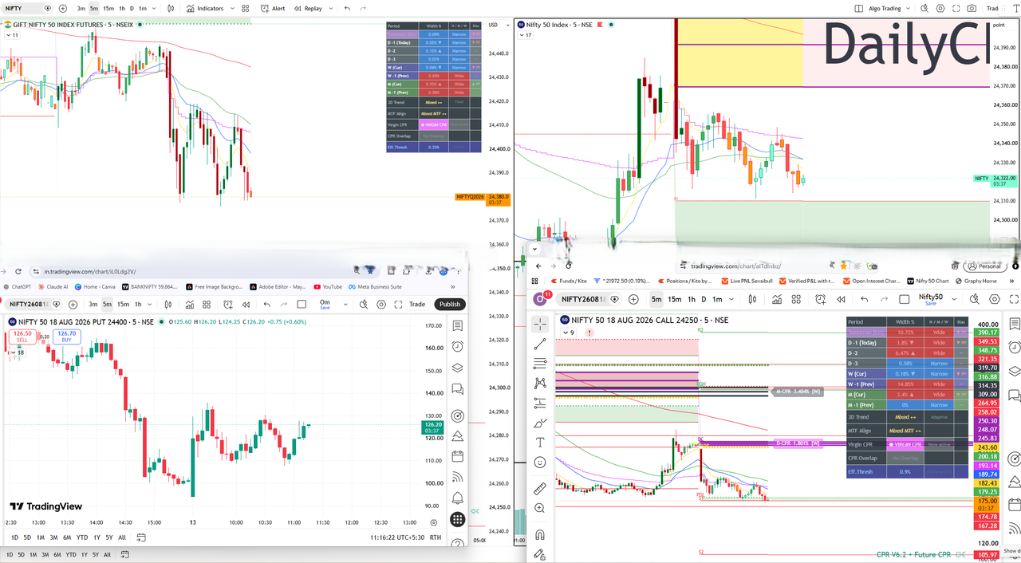1021x563 pixels.
Task: Select crosshair cursor tool in CALL chart
Action: [540, 324]
